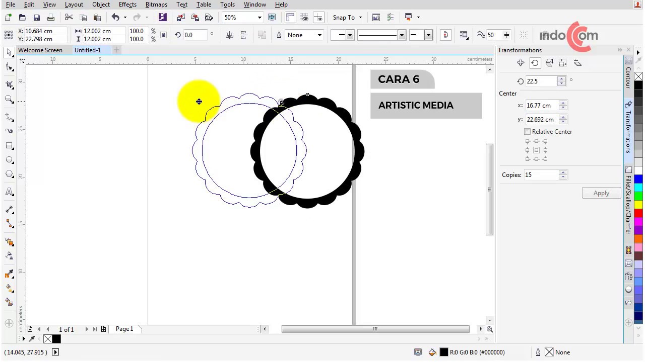The width and height of the screenshot is (645, 362).
Task: Click the Wrap Text icon
Action: 464,35
